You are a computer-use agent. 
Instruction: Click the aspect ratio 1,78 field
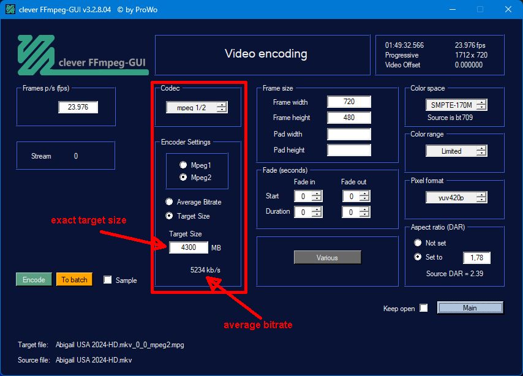(476, 258)
